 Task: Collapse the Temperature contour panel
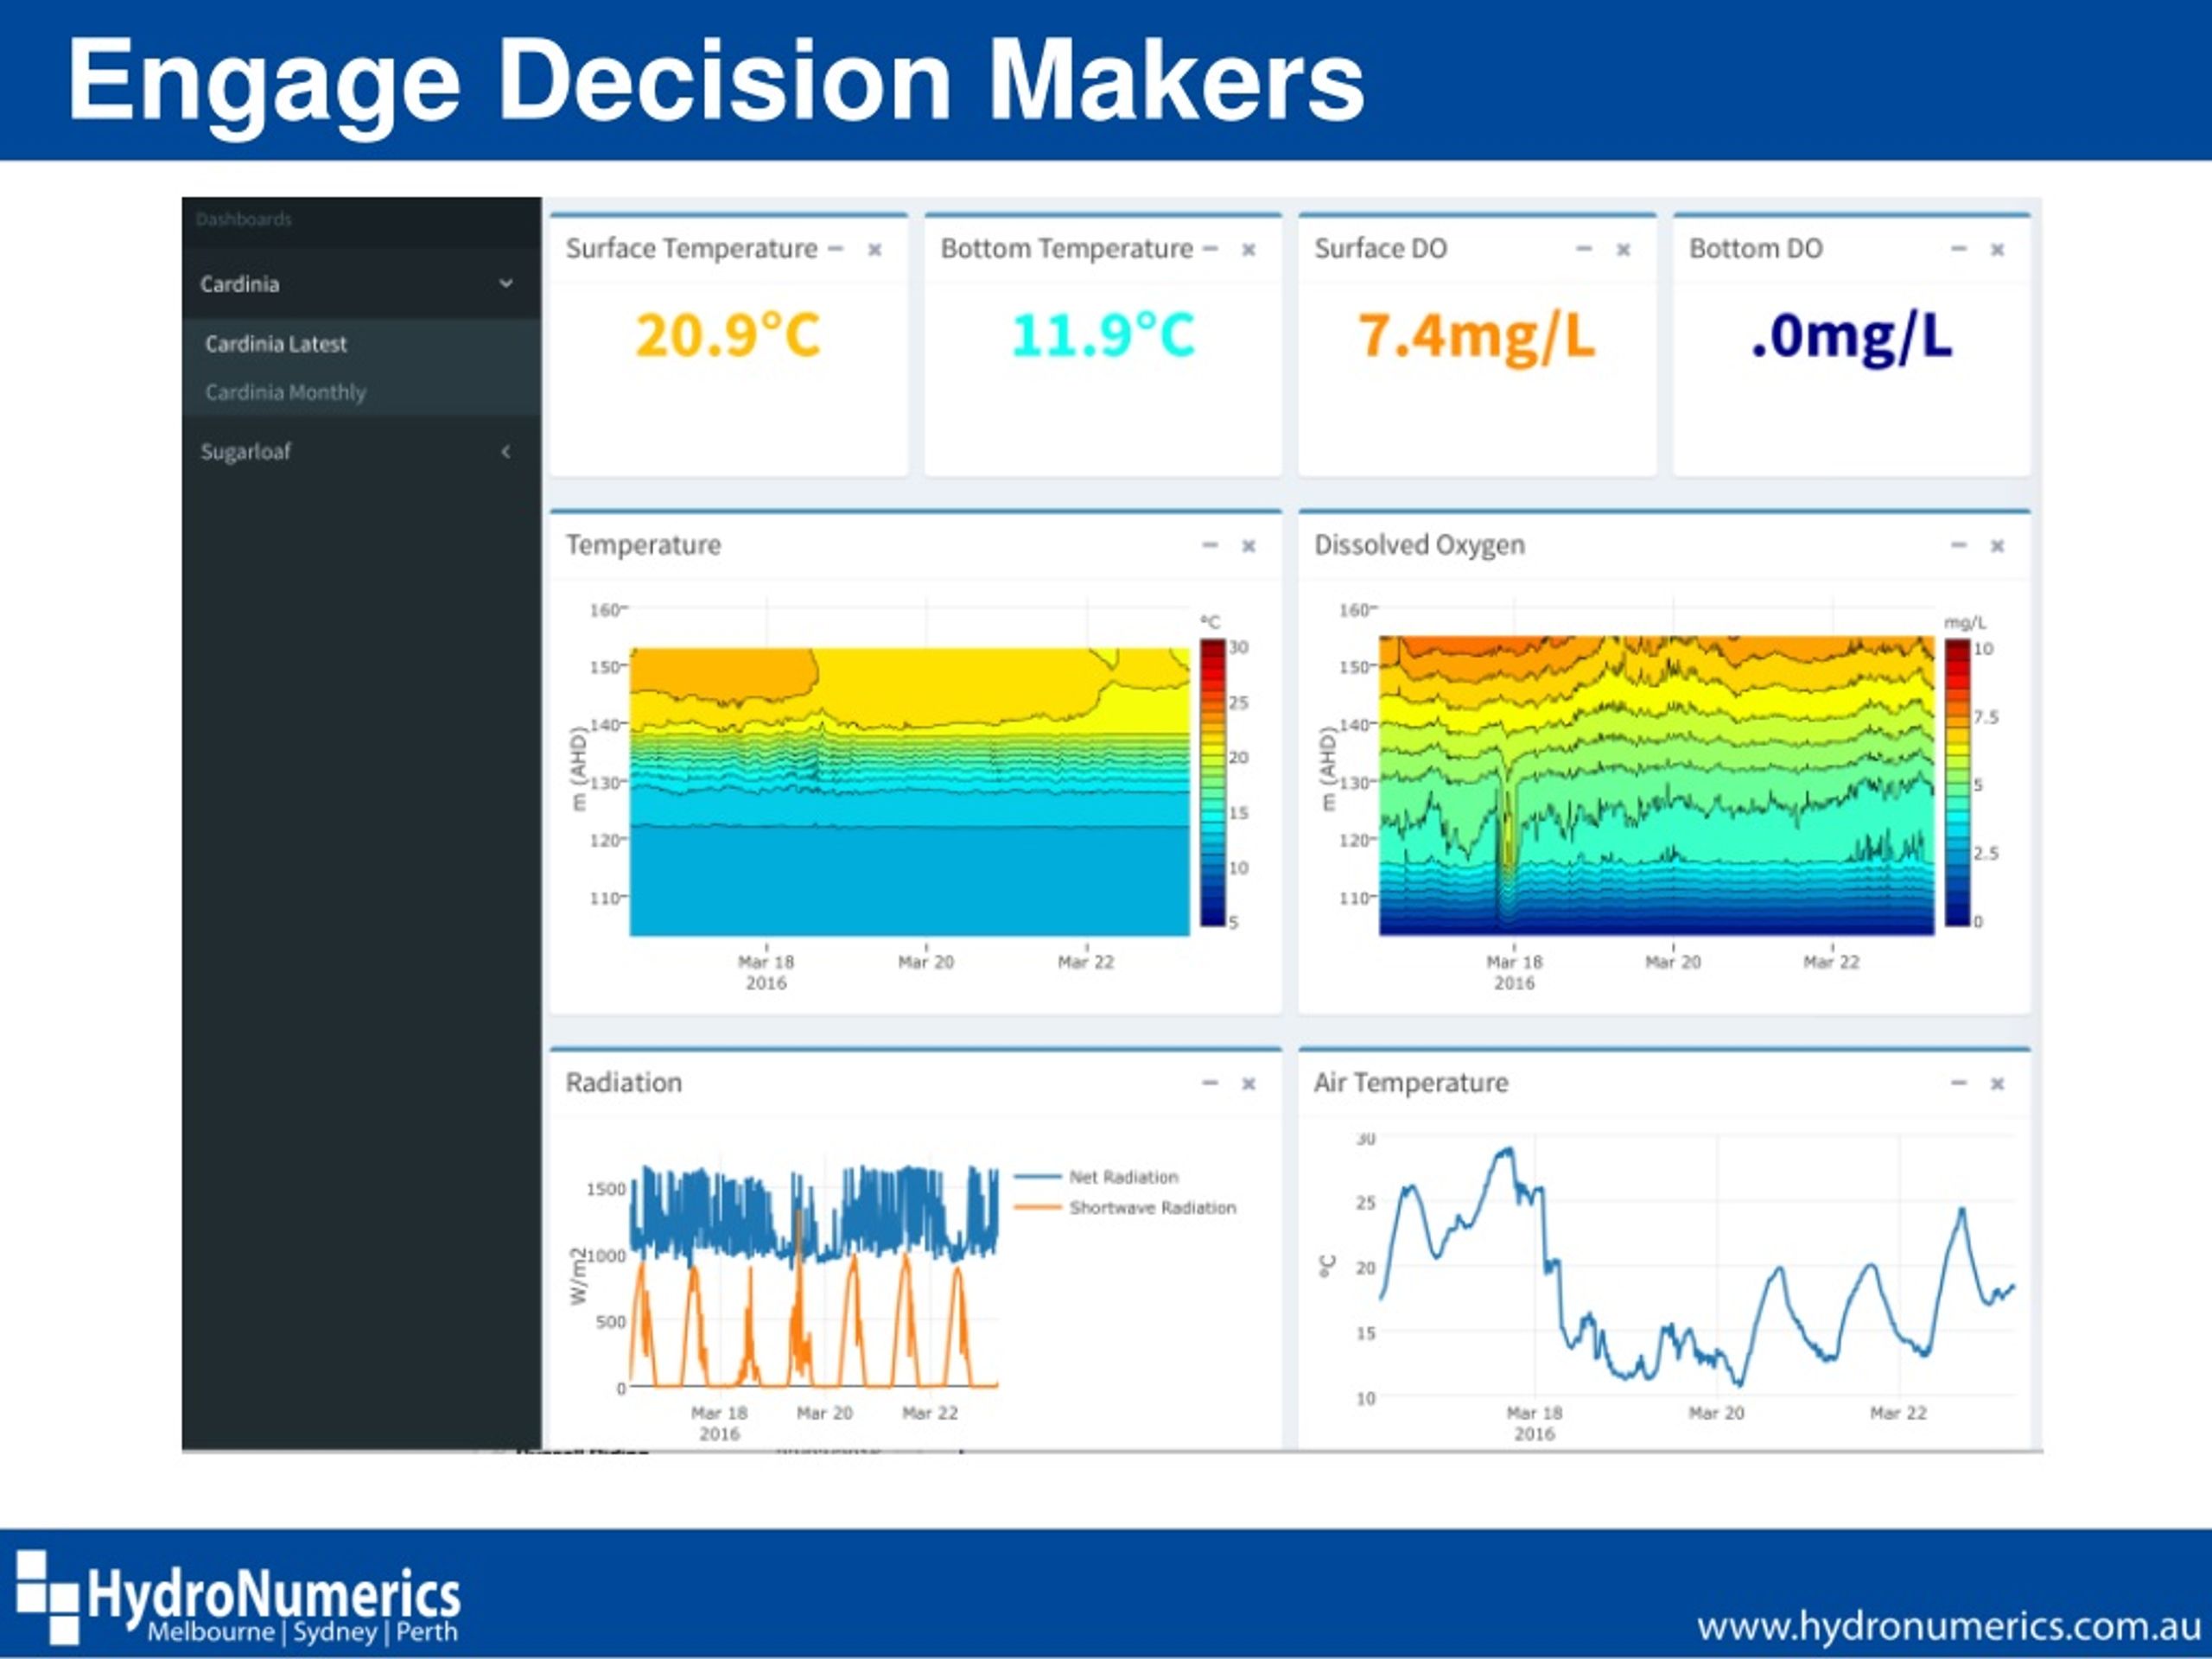tap(1210, 545)
